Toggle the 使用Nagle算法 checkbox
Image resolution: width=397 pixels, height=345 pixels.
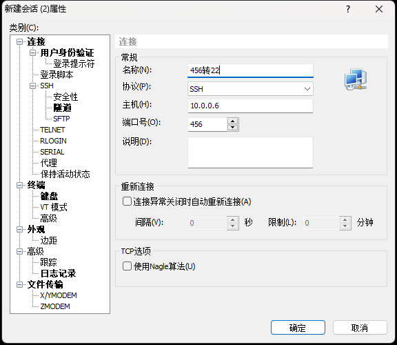click(127, 266)
